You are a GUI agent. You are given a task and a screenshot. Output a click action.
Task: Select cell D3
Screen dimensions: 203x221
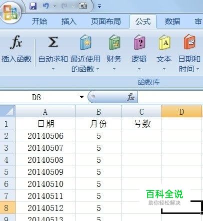tap(181, 148)
